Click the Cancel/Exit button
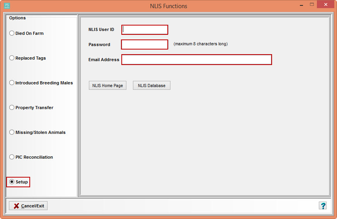Image resolution: width=337 pixels, height=219 pixels. coord(28,206)
